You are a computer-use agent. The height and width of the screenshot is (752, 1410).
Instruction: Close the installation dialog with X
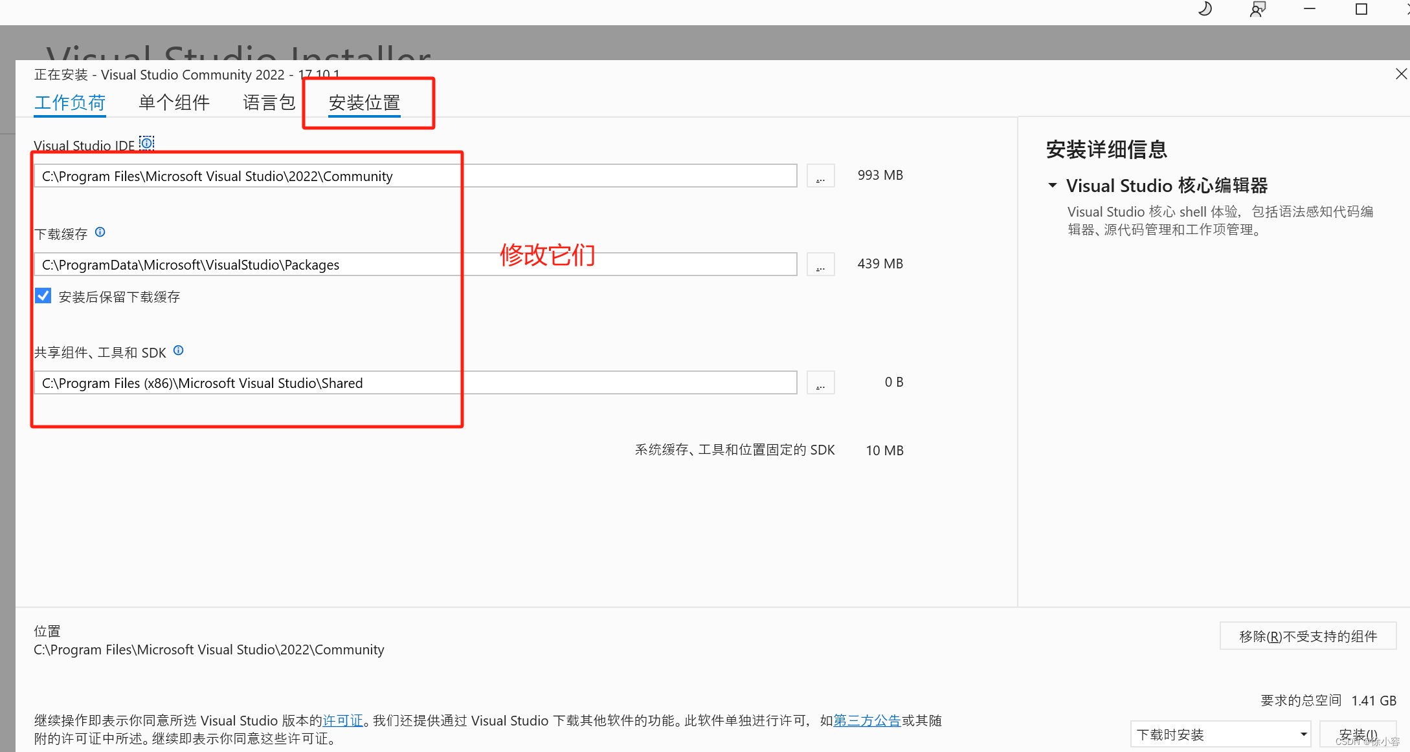pos(1401,74)
